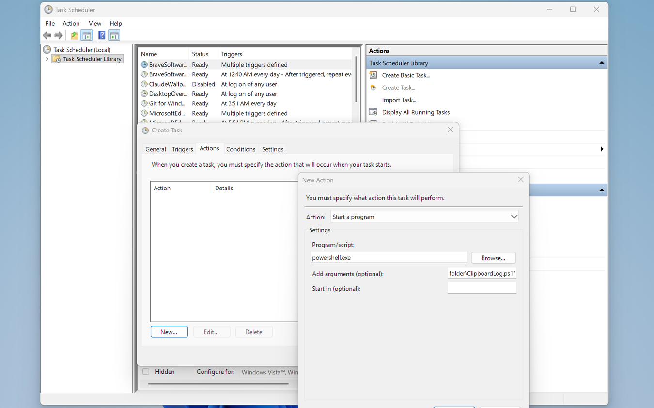Click the clock icon of the DesktopOver... task

(144, 94)
